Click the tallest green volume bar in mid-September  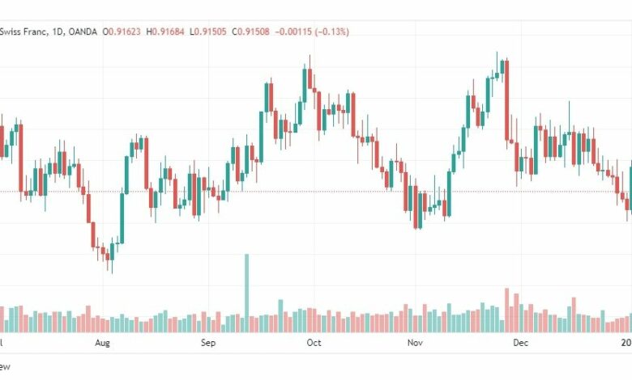tap(246, 293)
